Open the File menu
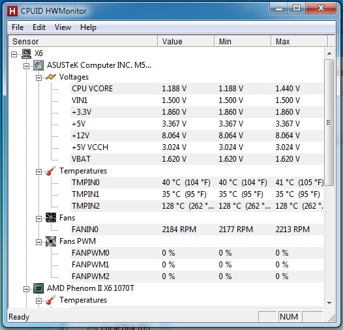The width and height of the screenshot is (343, 330). (18, 27)
